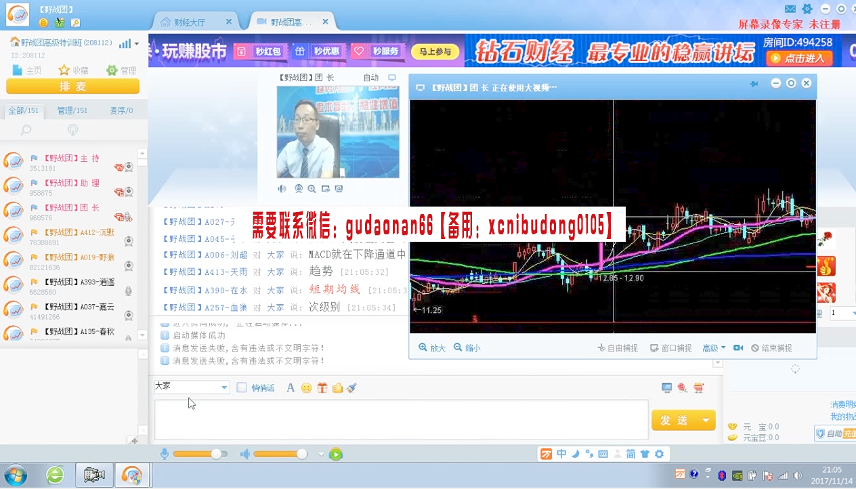The height and width of the screenshot is (489, 856).
Task: Click 点击进入 on the banner ad
Action: pos(799,58)
